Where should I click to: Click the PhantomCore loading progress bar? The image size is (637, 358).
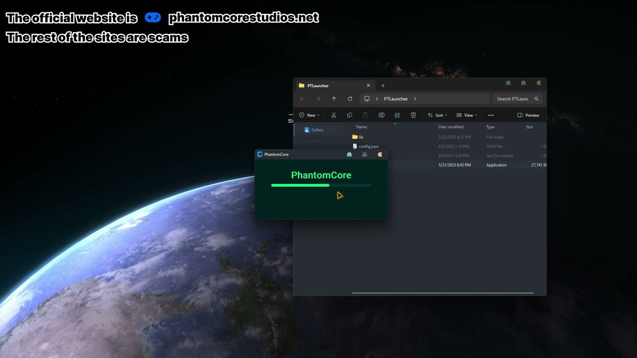pyautogui.click(x=321, y=185)
